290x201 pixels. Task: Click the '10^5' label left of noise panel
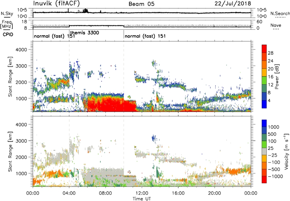(22, 10)
